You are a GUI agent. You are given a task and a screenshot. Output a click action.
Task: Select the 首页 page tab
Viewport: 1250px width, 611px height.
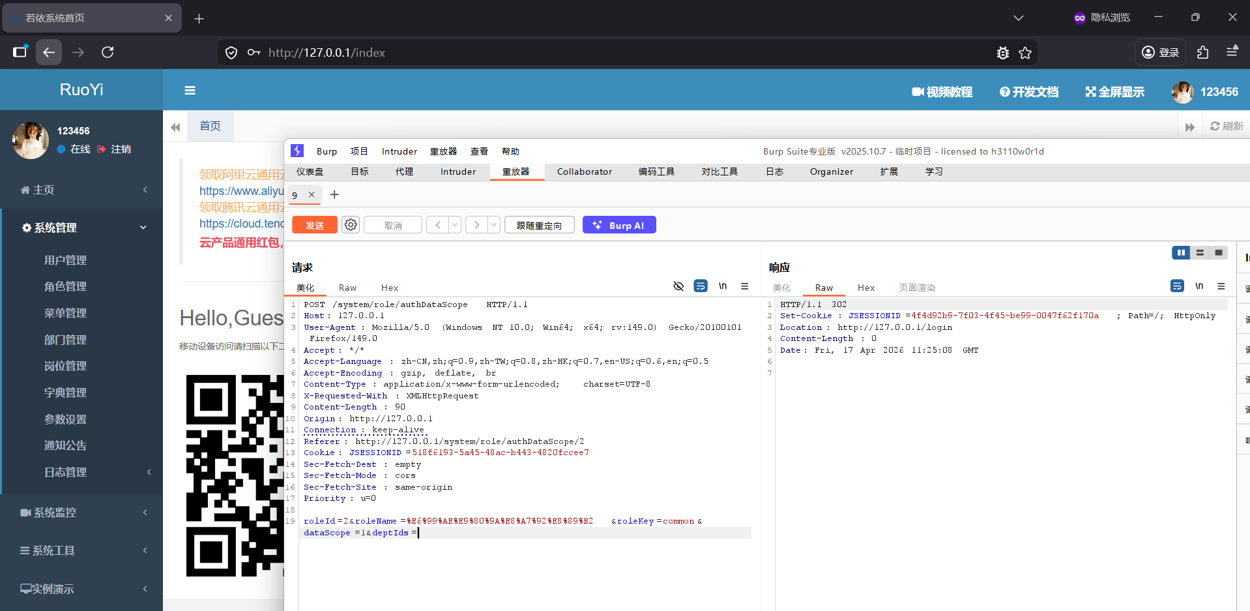coord(210,126)
